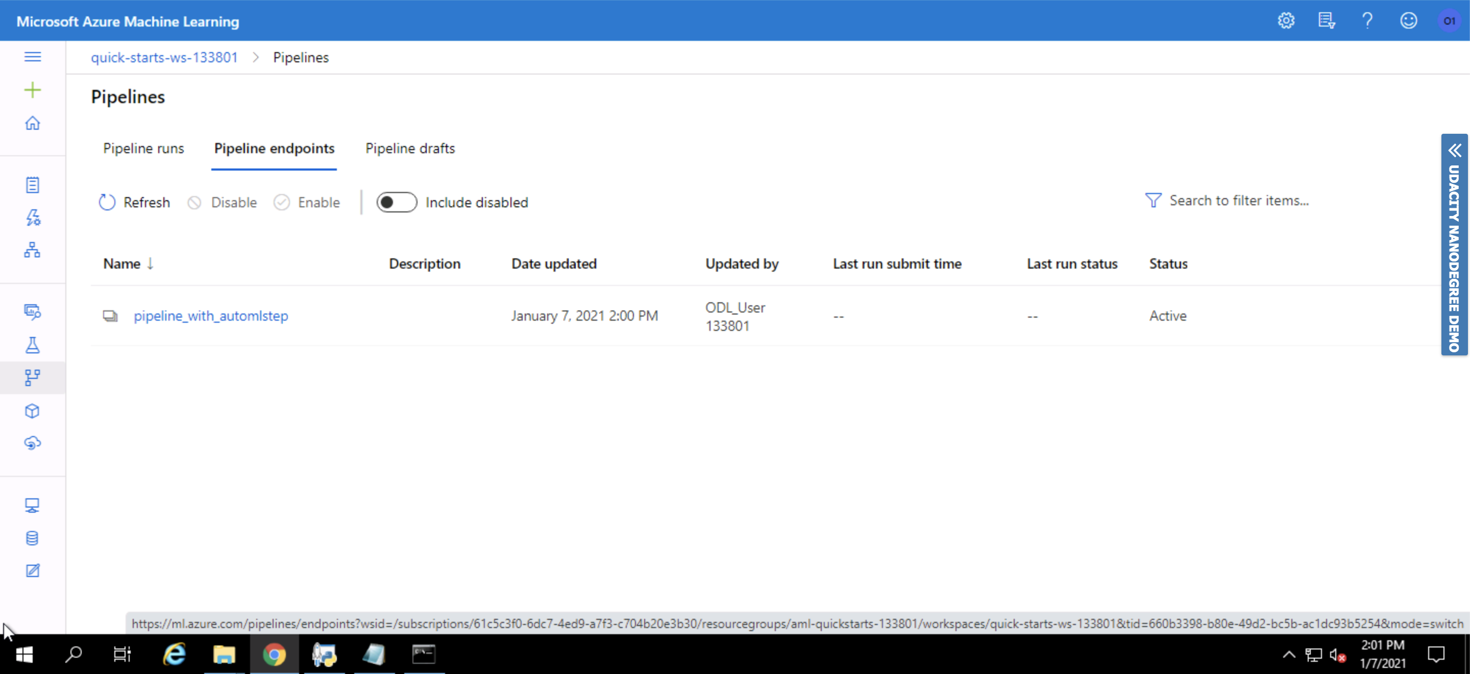This screenshot has width=1470, height=674.
Task: Click the Search to filter items field
Action: [1238, 201]
